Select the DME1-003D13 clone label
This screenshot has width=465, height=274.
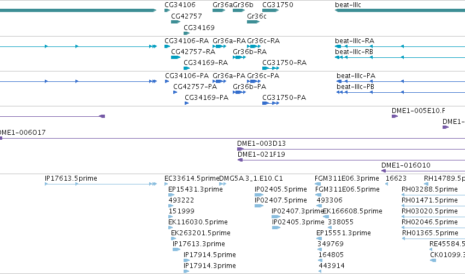261,144
